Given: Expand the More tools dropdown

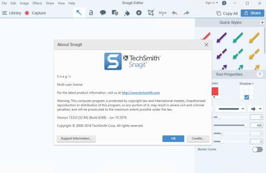Looking at the screenshot, I should click(x=163, y=13).
